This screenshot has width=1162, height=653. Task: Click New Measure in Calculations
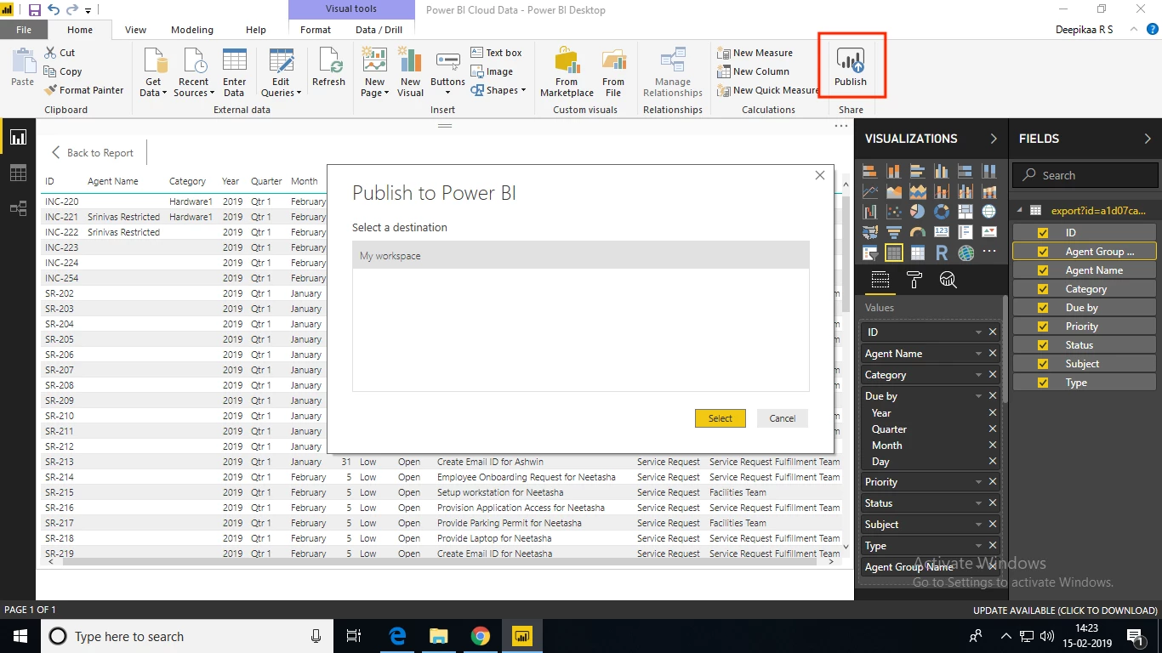point(755,53)
